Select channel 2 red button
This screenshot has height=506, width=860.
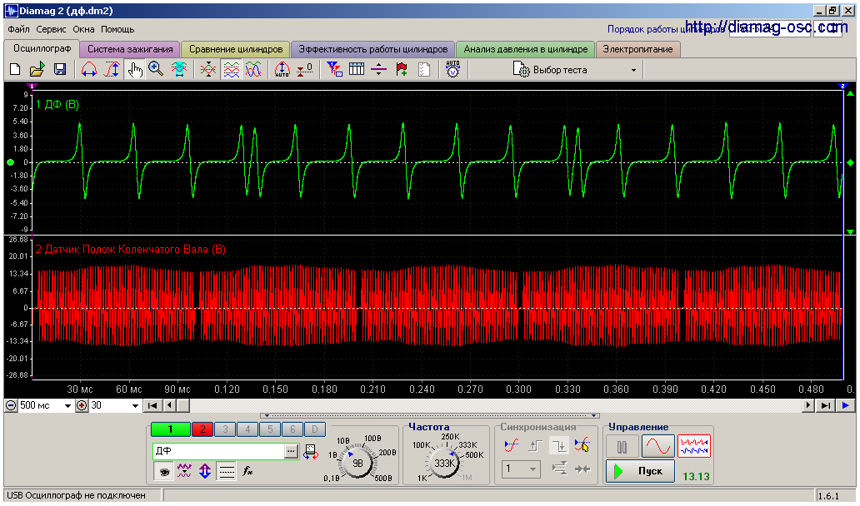pyautogui.click(x=202, y=429)
